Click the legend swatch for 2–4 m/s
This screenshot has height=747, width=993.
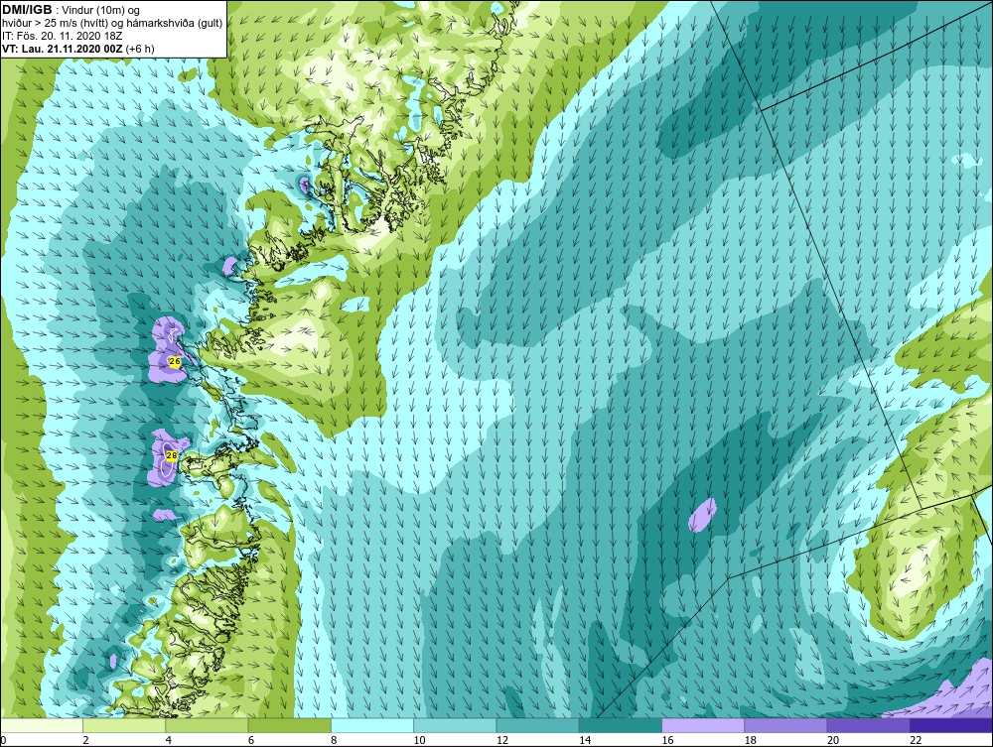(x=124, y=725)
